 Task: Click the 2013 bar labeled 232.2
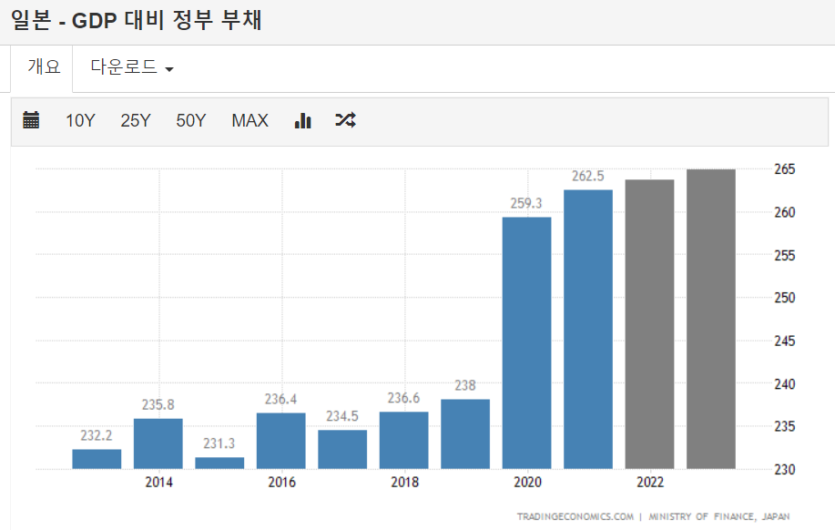coord(97,459)
